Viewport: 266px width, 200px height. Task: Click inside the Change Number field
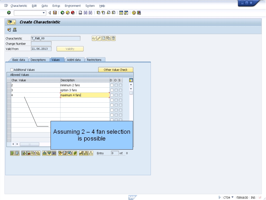click(41, 43)
